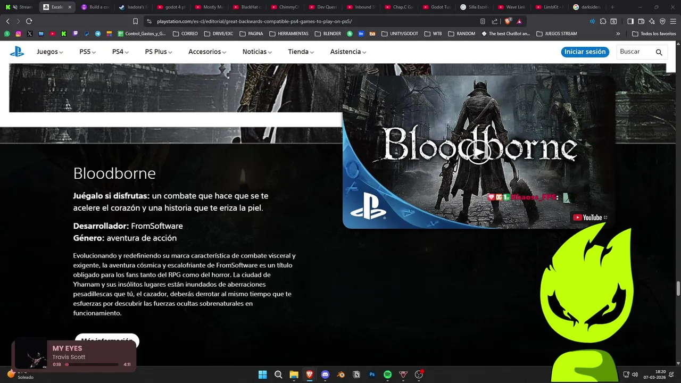Expand the PS5 navigation menu
Screen dimensions: 681x383
pos(87,52)
